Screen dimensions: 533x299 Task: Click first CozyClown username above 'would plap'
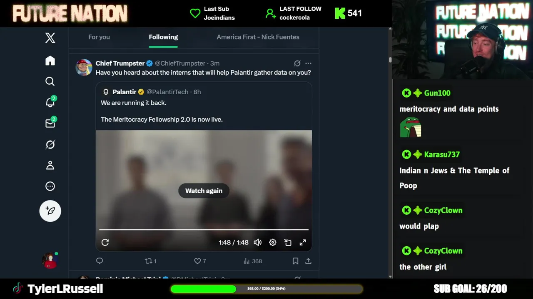tap(443, 210)
